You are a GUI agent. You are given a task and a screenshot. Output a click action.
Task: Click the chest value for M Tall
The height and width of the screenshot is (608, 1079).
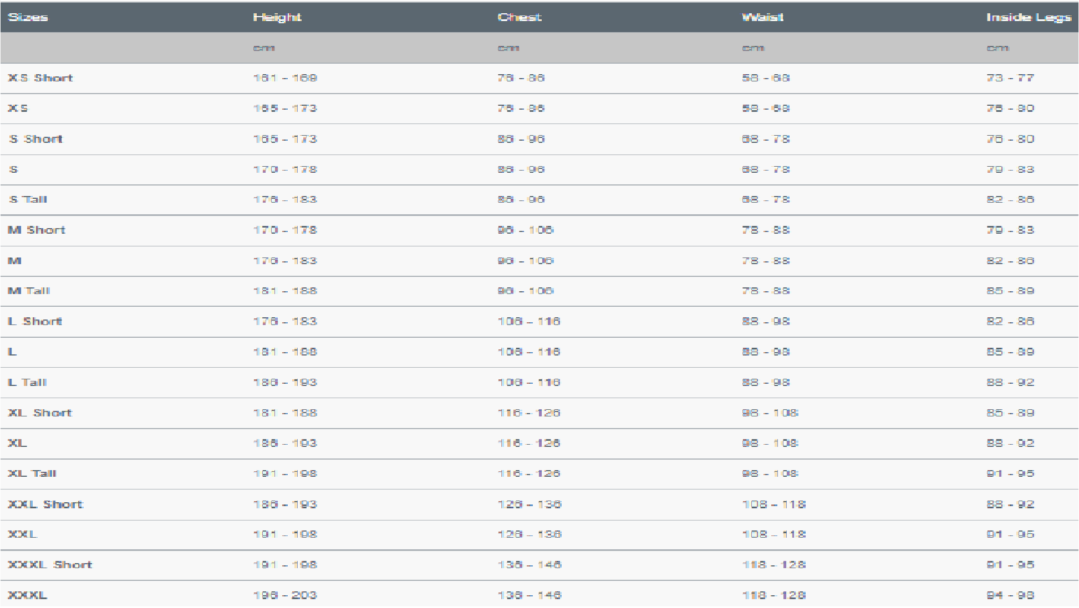click(526, 291)
